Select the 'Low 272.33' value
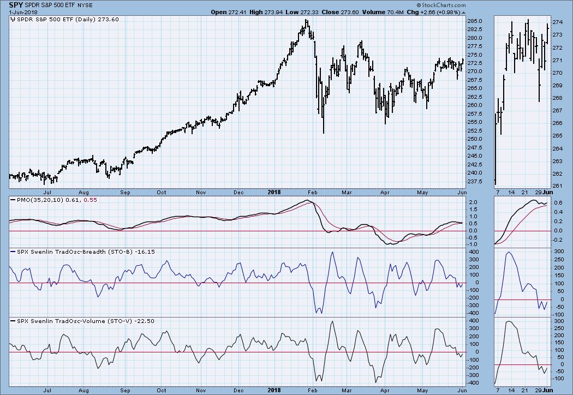The height and width of the screenshot is (395, 573). point(302,12)
